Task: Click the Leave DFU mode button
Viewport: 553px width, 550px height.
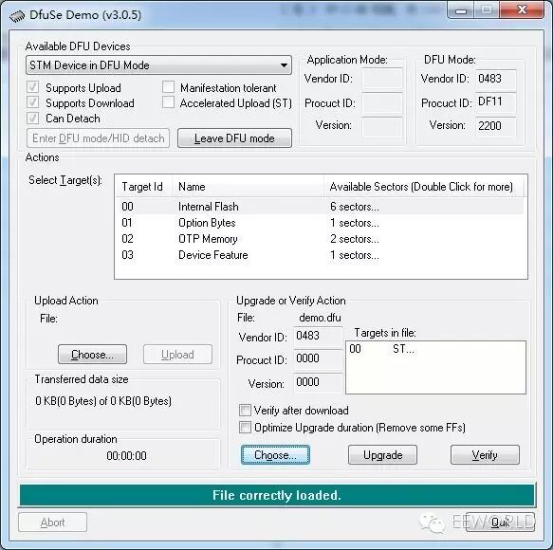Action: tap(234, 138)
